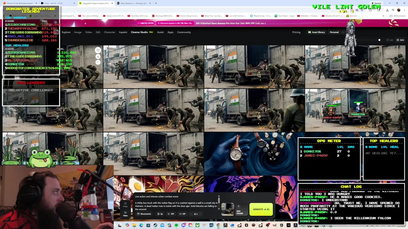Increase the 4/4 count with plus
The width and height of the screenshot is (408, 229).
tap(200, 214)
